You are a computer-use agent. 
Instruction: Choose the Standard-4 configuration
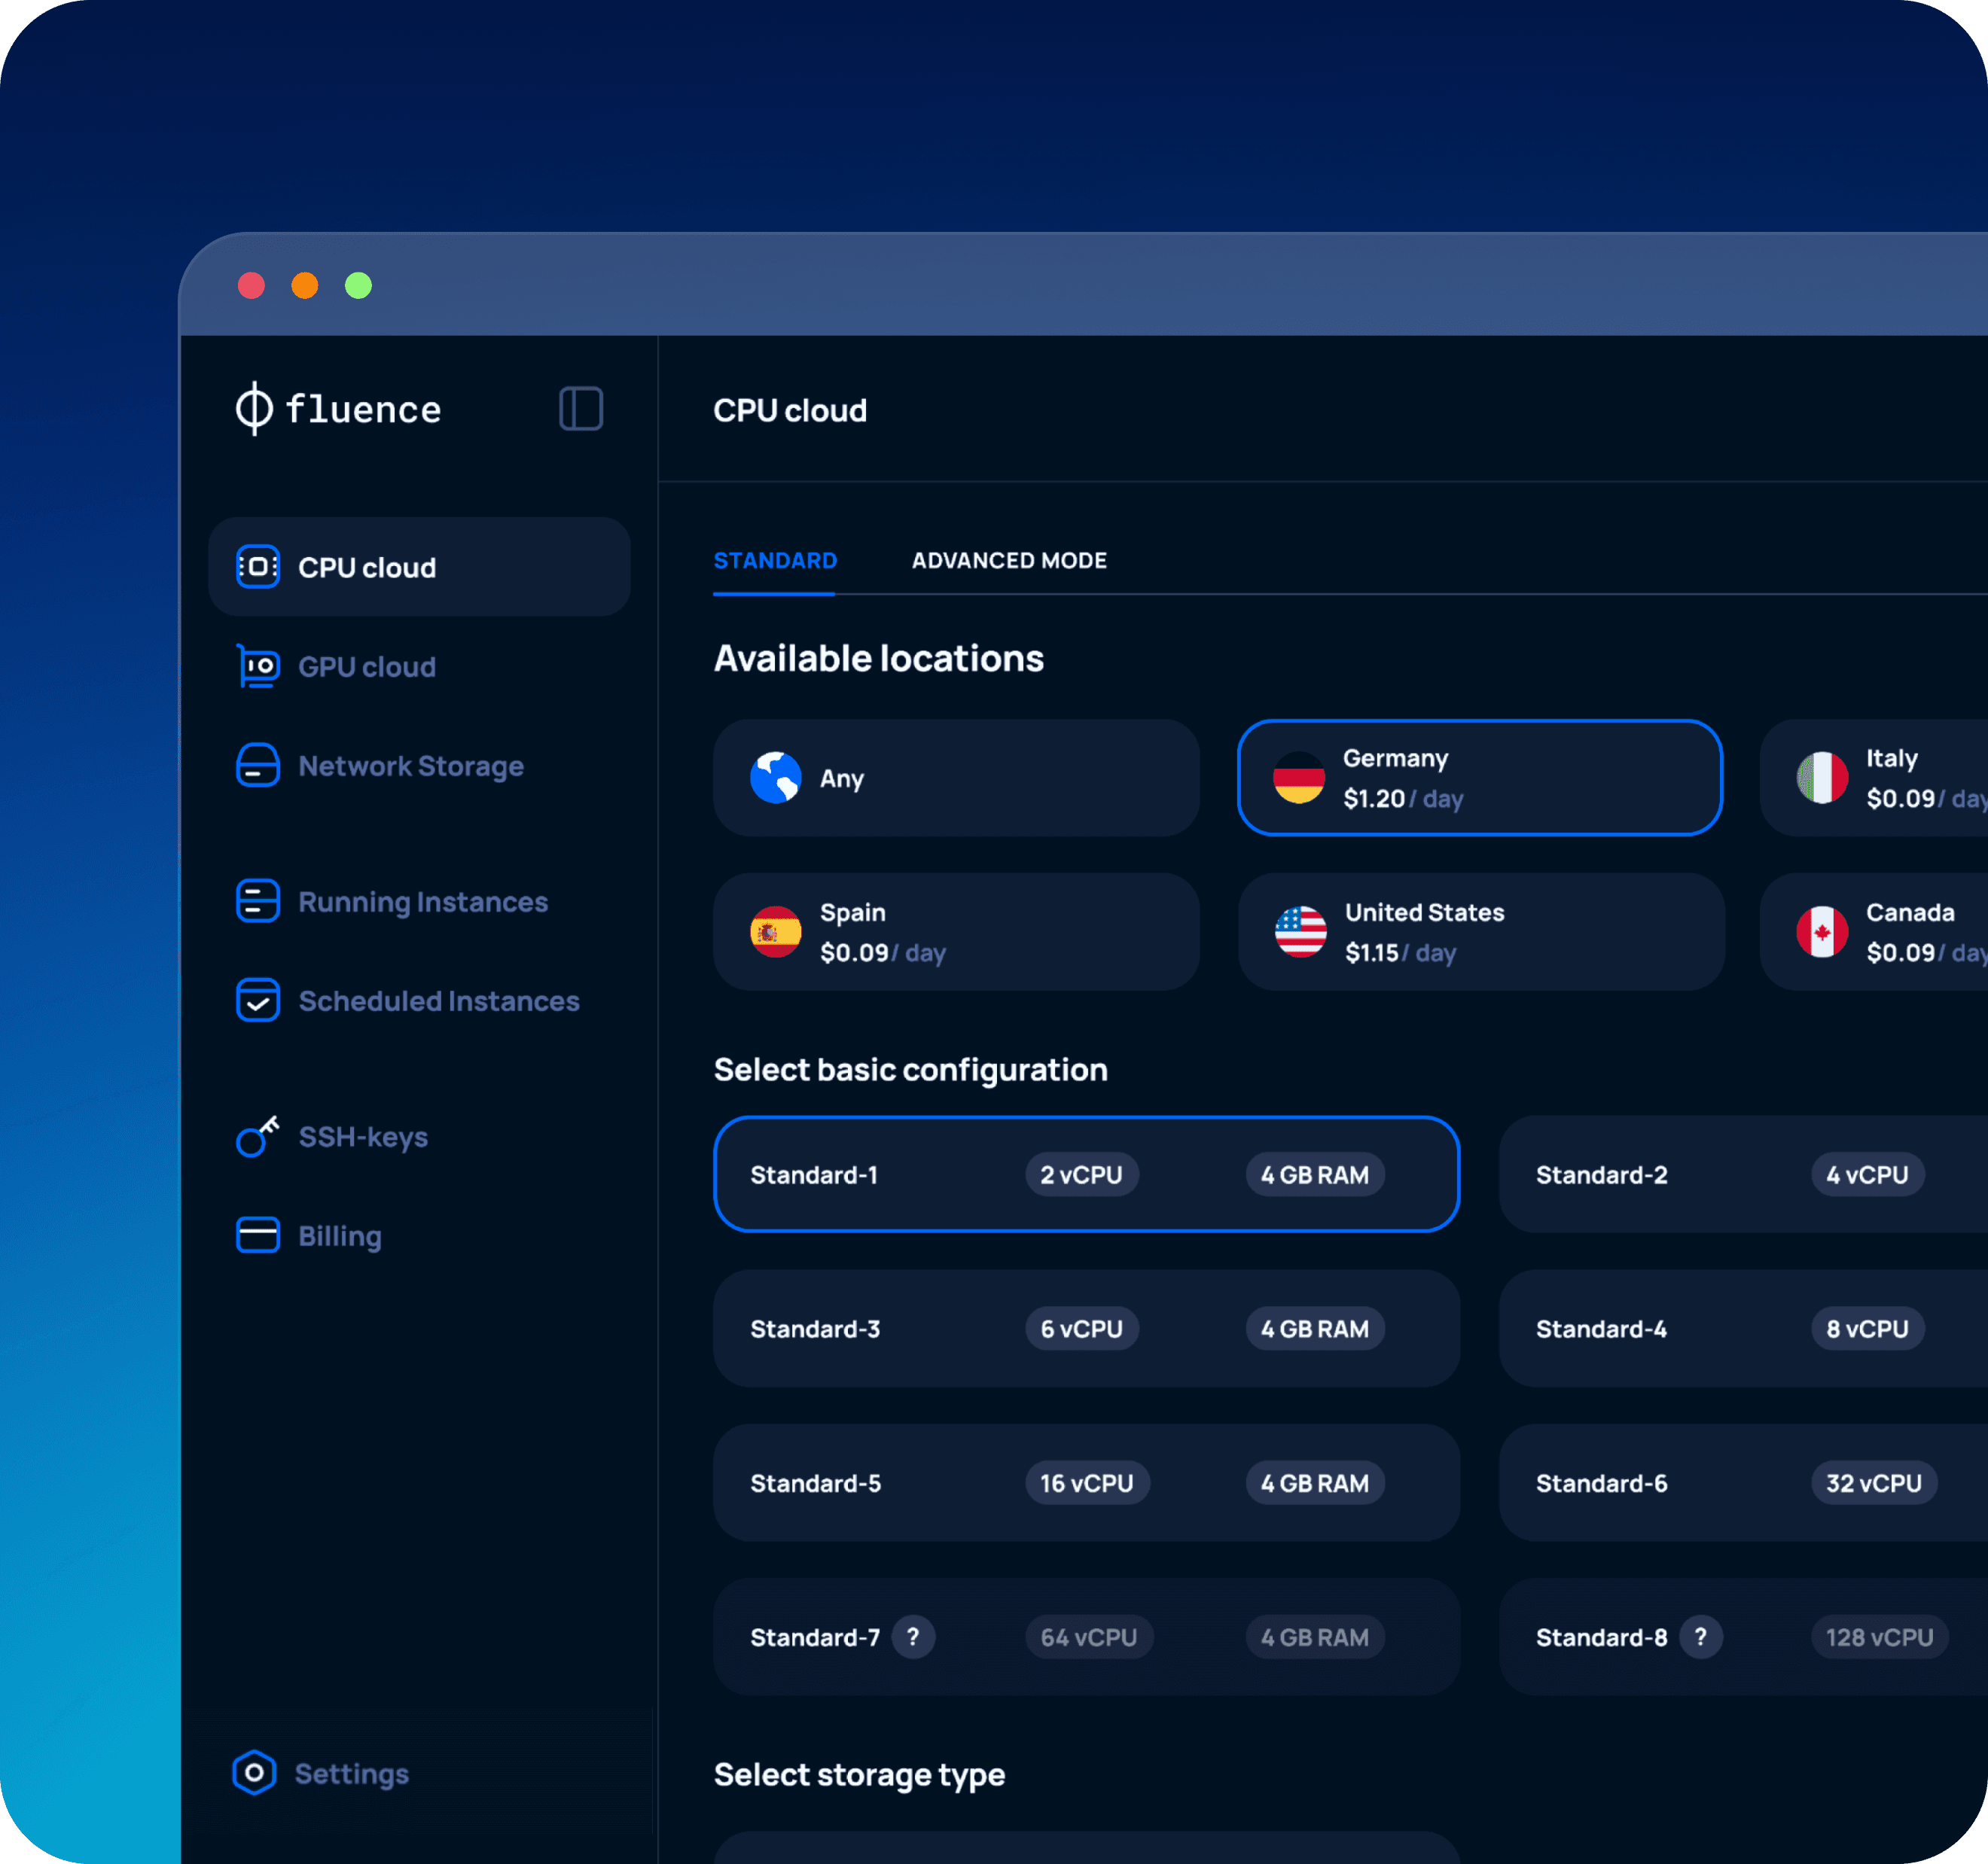click(x=1743, y=1328)
